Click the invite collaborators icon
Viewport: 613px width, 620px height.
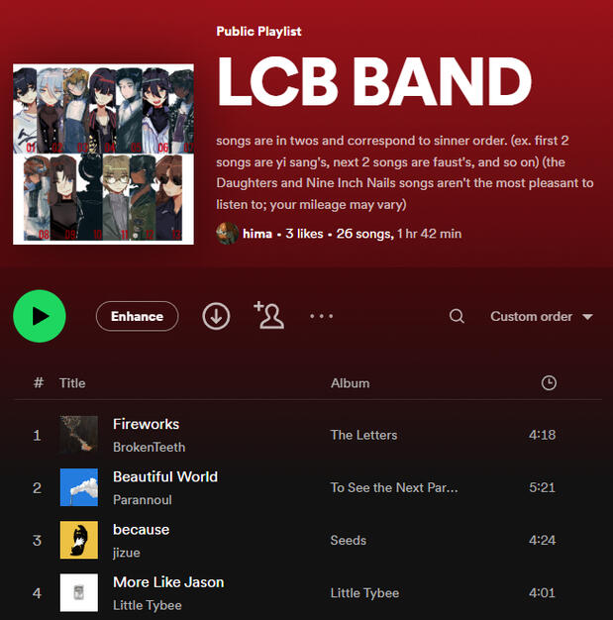(269, 315)
